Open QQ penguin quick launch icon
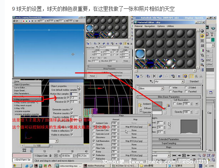Screen dimensions: 219x168 click(x=50, y=166)
